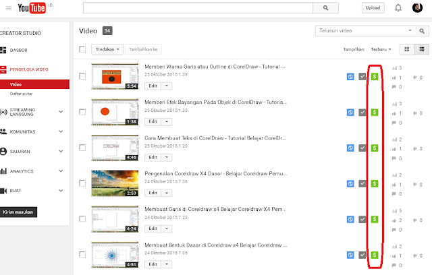Select the Video submenu item
Screen dimensions: 432x275
click(x=34, y=84)
